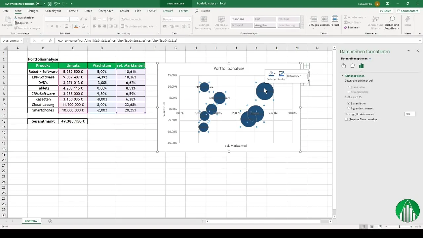Image resolution: width=423 pixels, height=238 pixels.
Task: Select Blasendurchmesser radio button
Action: coord(349,108)
